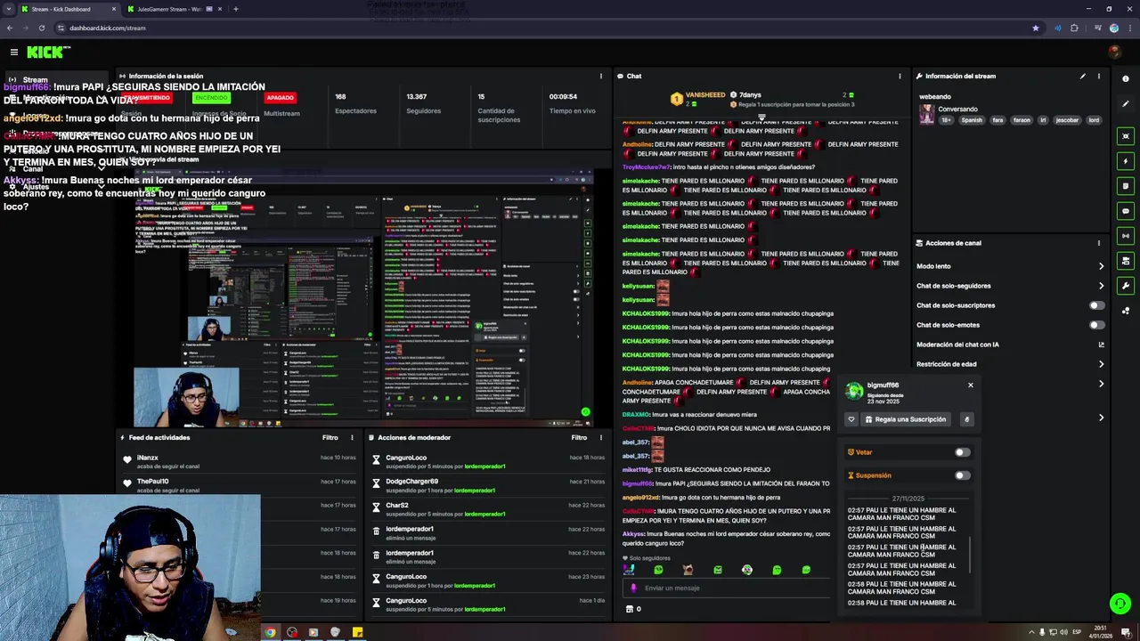Click username miket11tfg in chat
Image resolution: width=1140 pixels, height=641 pixels.
point(637,470)
